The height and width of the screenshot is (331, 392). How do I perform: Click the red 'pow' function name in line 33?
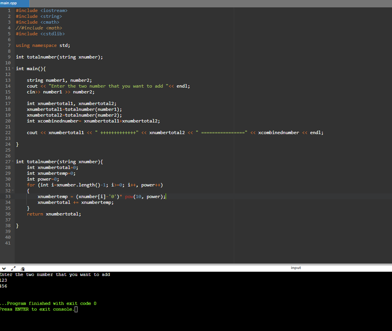click(x=129, y=197)
